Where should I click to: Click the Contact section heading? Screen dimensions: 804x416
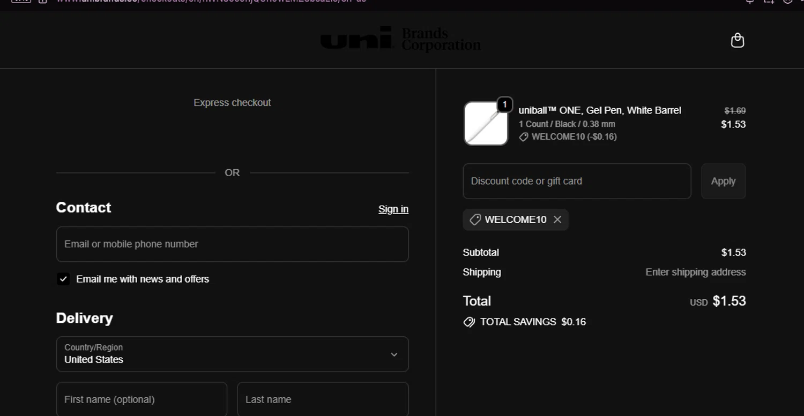click(84, 208)
